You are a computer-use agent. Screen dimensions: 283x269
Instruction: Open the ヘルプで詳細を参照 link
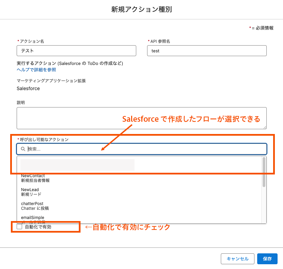pyautogui.click(x=36, y=70)
